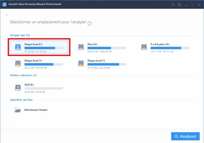The width and height of the screenshot is (204, 143).
Task: Click the heading "Sélectionner un emplacement pour l'analyser"
Action: [48, 22]
